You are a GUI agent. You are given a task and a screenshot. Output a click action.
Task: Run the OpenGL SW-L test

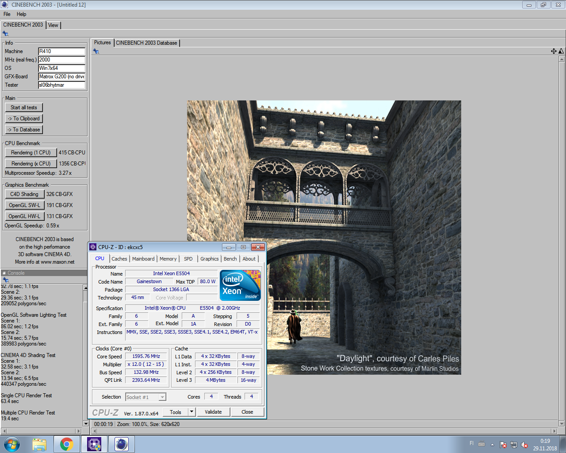click(x=24, y=205)
